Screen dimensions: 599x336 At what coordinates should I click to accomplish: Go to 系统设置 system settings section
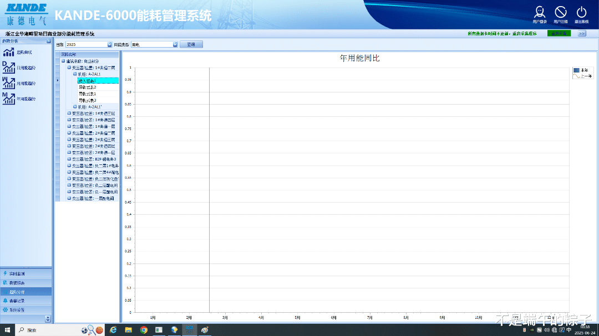coord(26,310)
